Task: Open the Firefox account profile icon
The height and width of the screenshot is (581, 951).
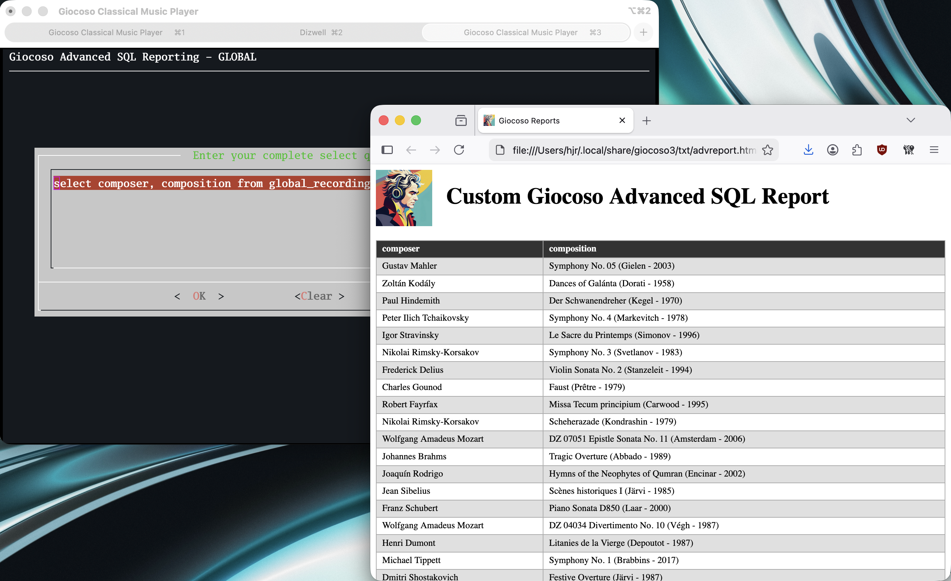Action: point(832,150)
